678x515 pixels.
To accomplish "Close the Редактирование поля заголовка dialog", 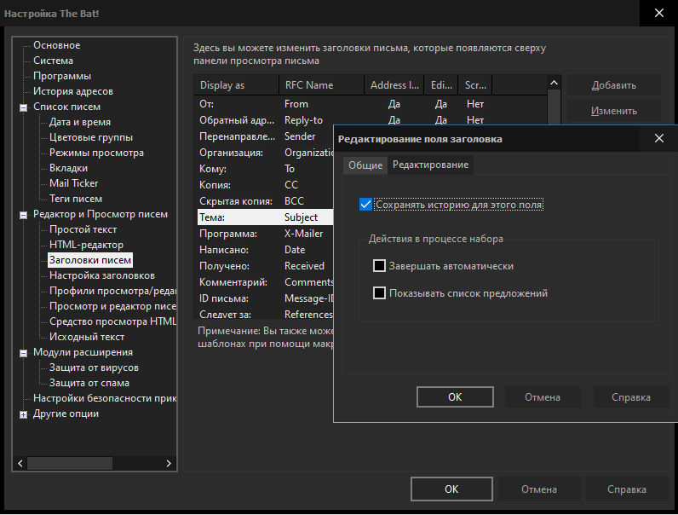I will click(658, 138).
